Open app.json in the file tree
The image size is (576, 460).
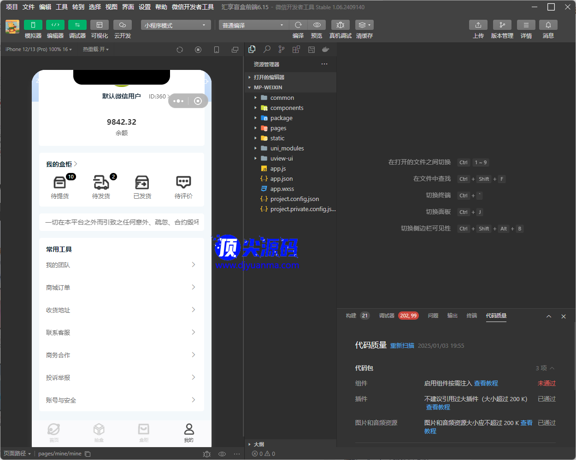(281, 179)
